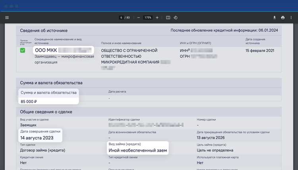Screen dimensions: 298x170
Task: Select 'ОБЩЕСТВО С ОГРАНИЧЕННОЙ ОТВЕТСТВЕННОСТЬЮ' text
Action: pos(129,53)
